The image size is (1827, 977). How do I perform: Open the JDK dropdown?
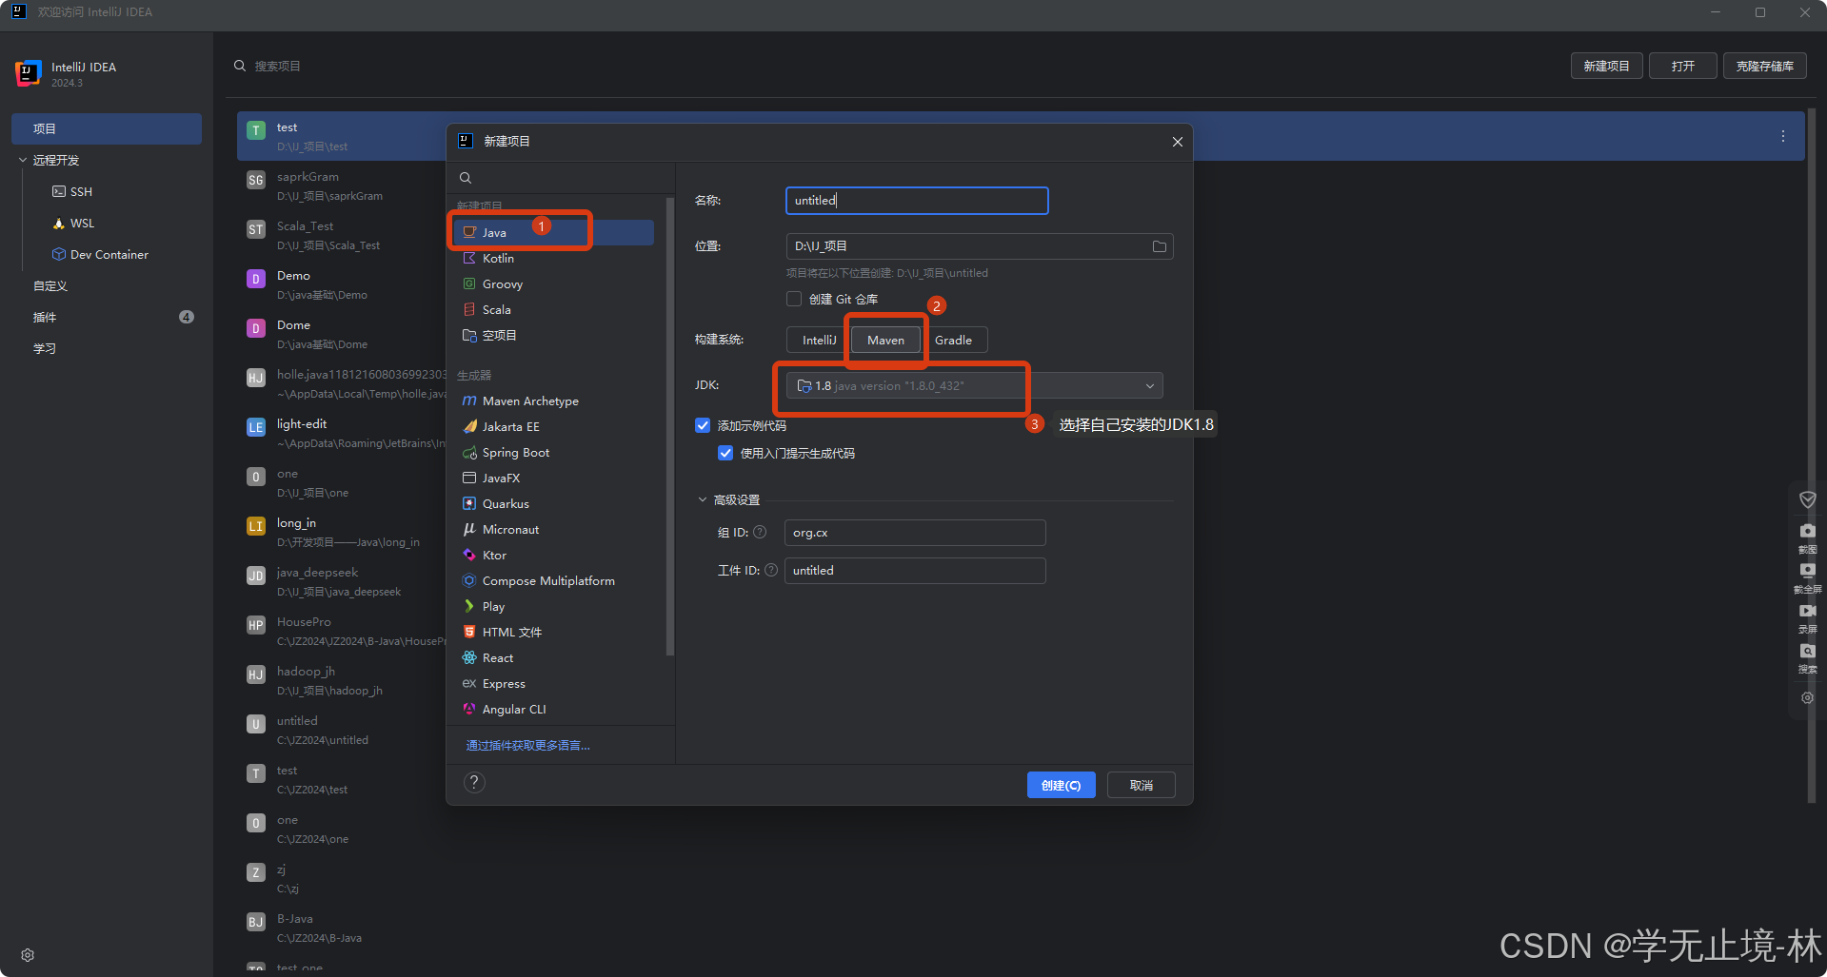point(975,385)
